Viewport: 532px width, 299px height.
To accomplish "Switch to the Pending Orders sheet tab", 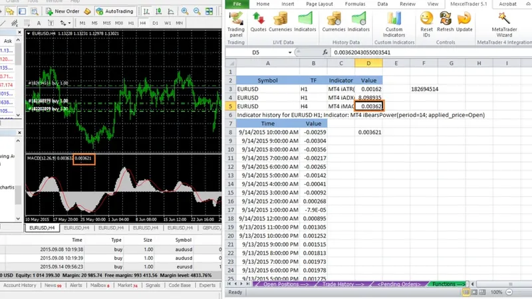I will [x=398, y=284].
